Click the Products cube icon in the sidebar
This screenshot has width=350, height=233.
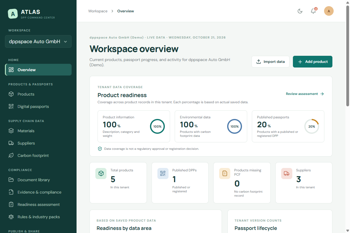11,94
